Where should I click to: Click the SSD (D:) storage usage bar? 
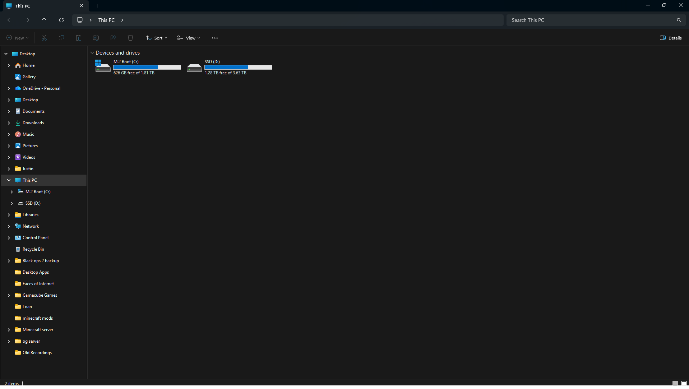(238, 68)
